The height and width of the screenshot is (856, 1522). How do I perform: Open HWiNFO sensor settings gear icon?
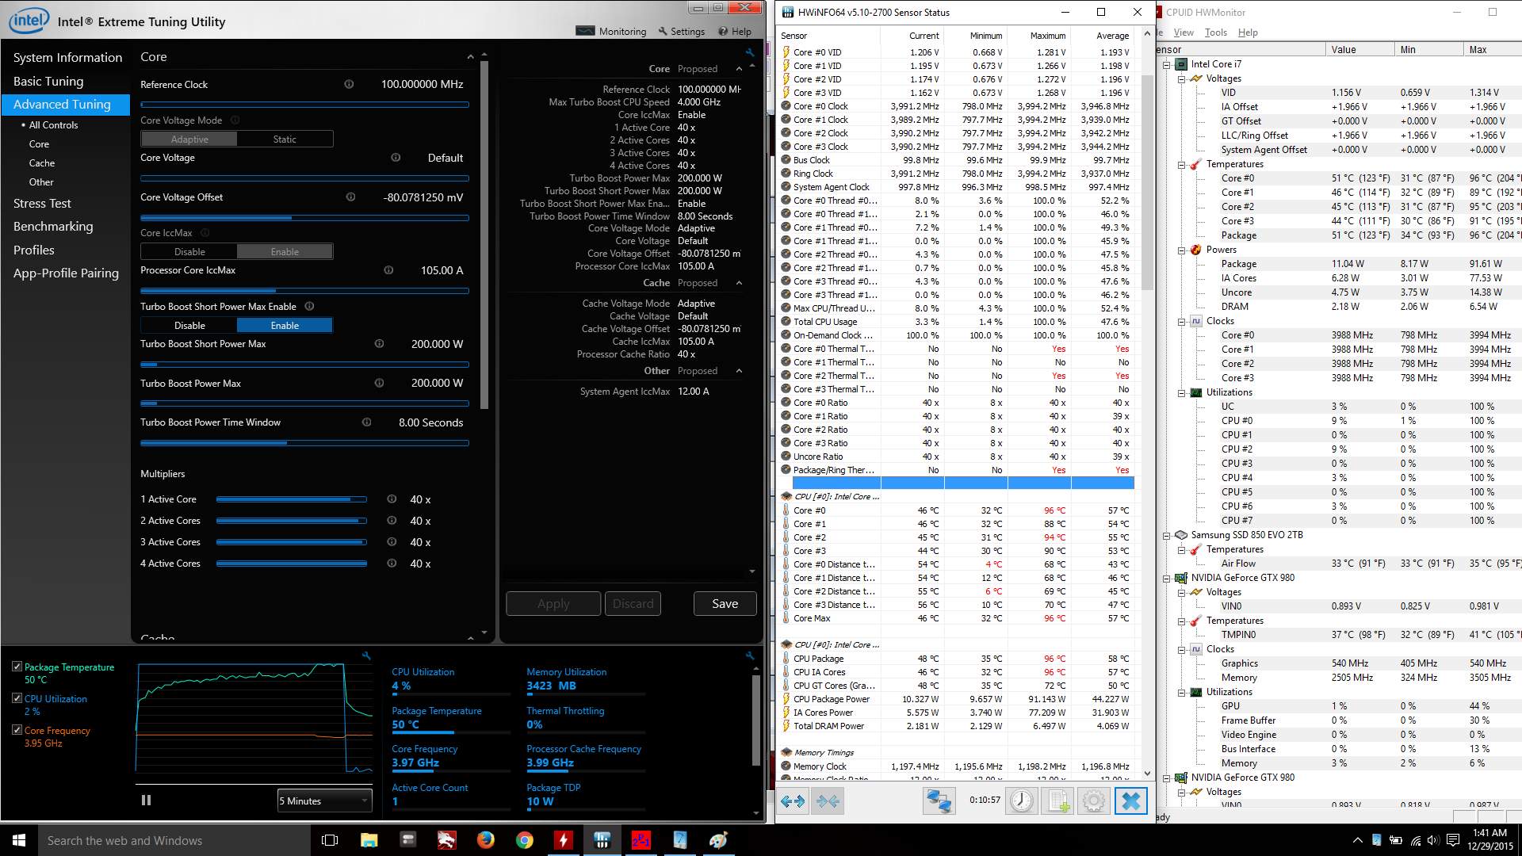(x=1094, y=801)
